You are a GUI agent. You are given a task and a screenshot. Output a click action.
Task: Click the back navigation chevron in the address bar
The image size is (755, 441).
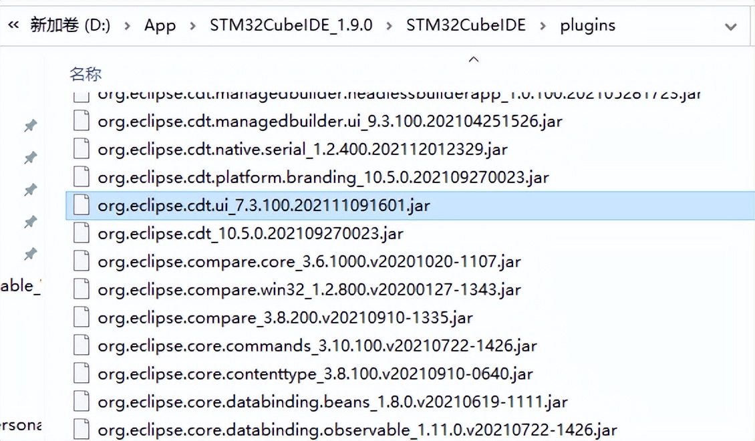tap(13, 23)
